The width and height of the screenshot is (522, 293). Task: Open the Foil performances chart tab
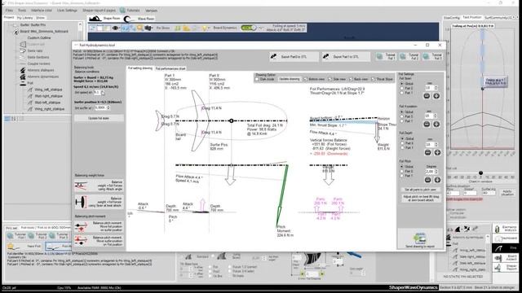pyautogui.click(x=170, y=68)
